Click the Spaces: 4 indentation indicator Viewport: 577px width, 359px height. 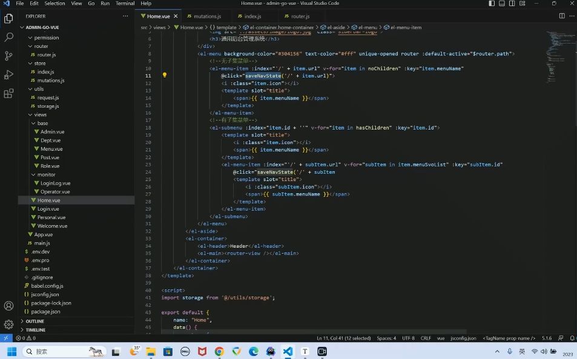386,338
